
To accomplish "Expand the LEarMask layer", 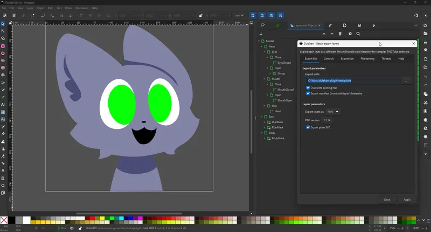I will (265, 122).
